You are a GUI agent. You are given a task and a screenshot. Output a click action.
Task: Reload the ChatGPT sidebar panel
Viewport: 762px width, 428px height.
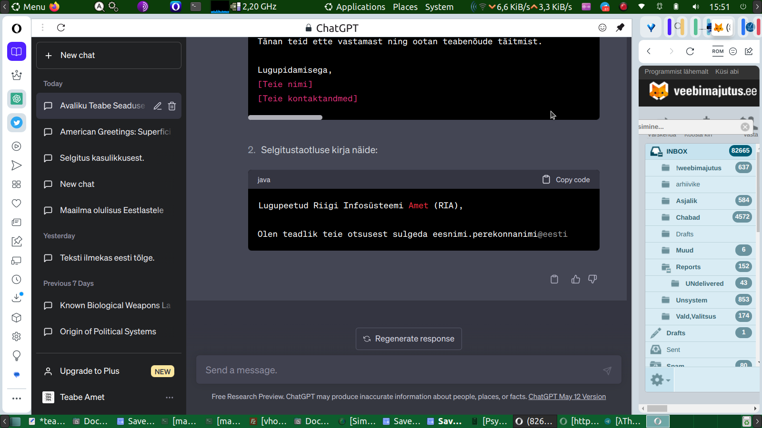point(61,28)
